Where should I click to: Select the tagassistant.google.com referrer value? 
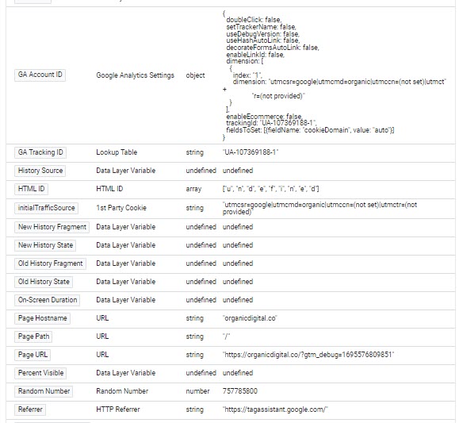pyautogui.click(x=275, y=410)
